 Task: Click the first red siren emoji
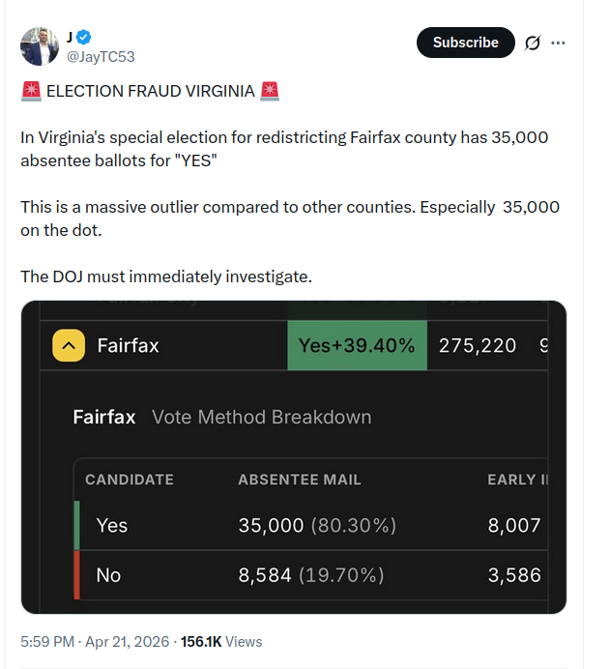pyautogui.click(x=31, y=91)
